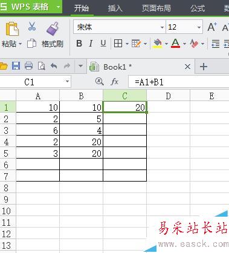Select column B header
This screenshot has height=253, width=229.
point(82,96)
